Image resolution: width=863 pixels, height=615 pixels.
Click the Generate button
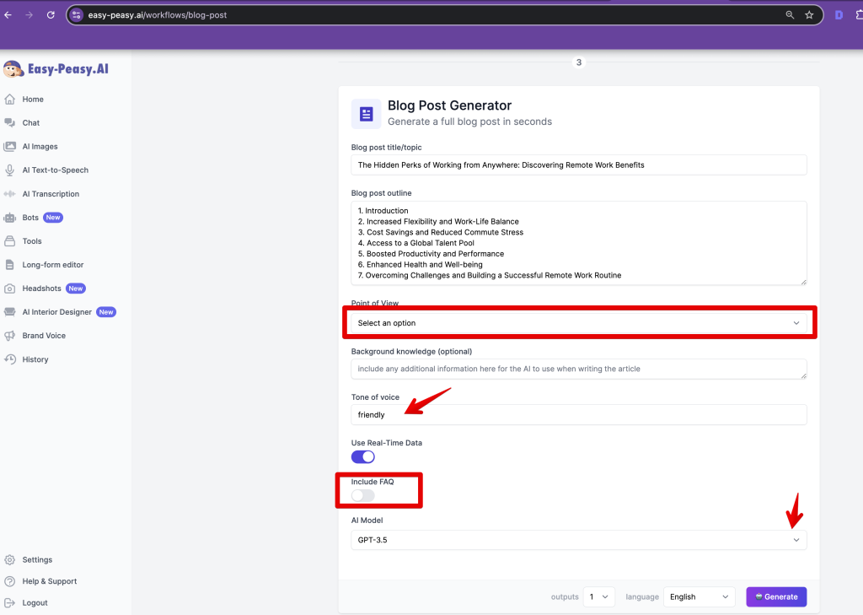776,597
